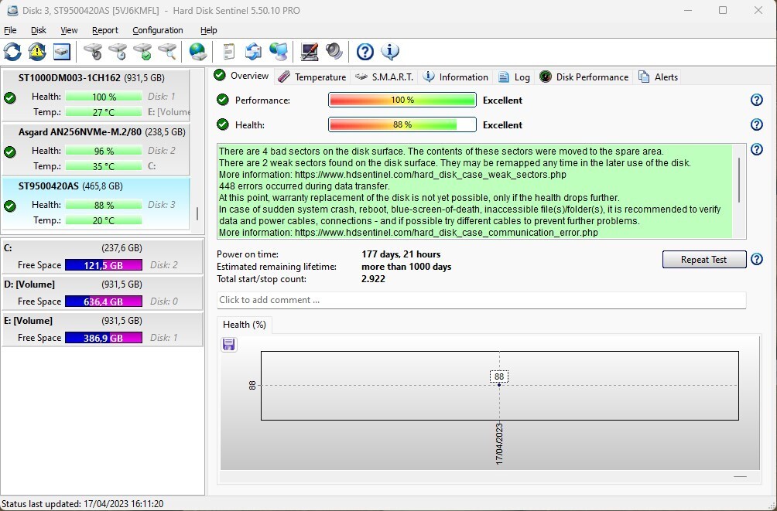Click the help icon beside the description text
The width and height of the screenshot is (777, 511).
757,149
